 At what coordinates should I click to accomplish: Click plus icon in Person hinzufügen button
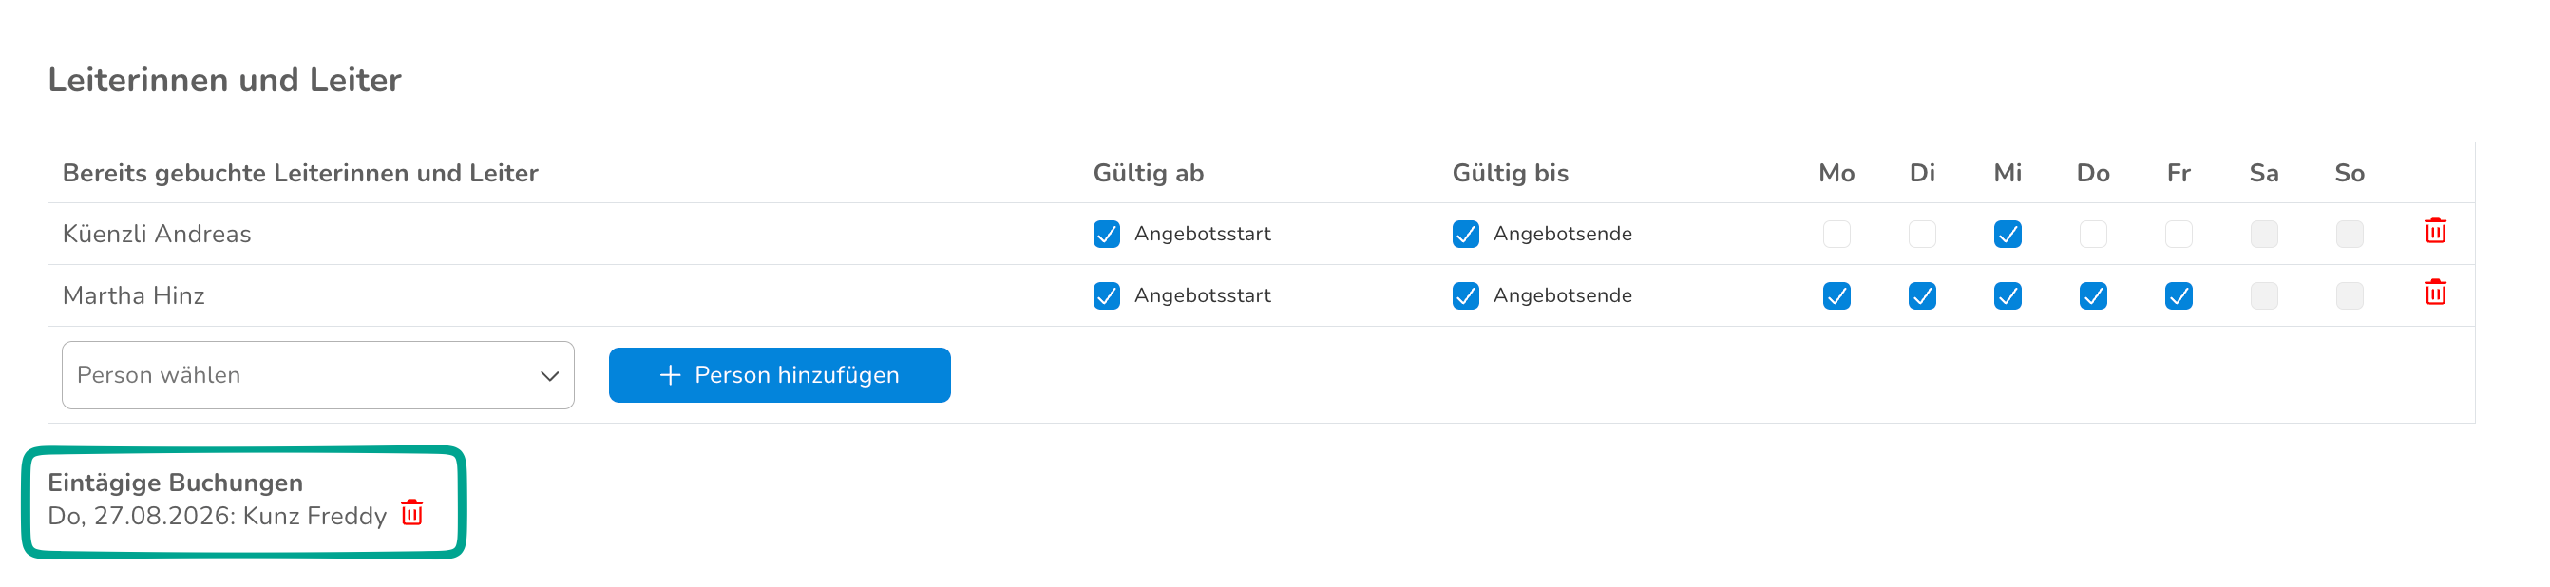point(670,375)
